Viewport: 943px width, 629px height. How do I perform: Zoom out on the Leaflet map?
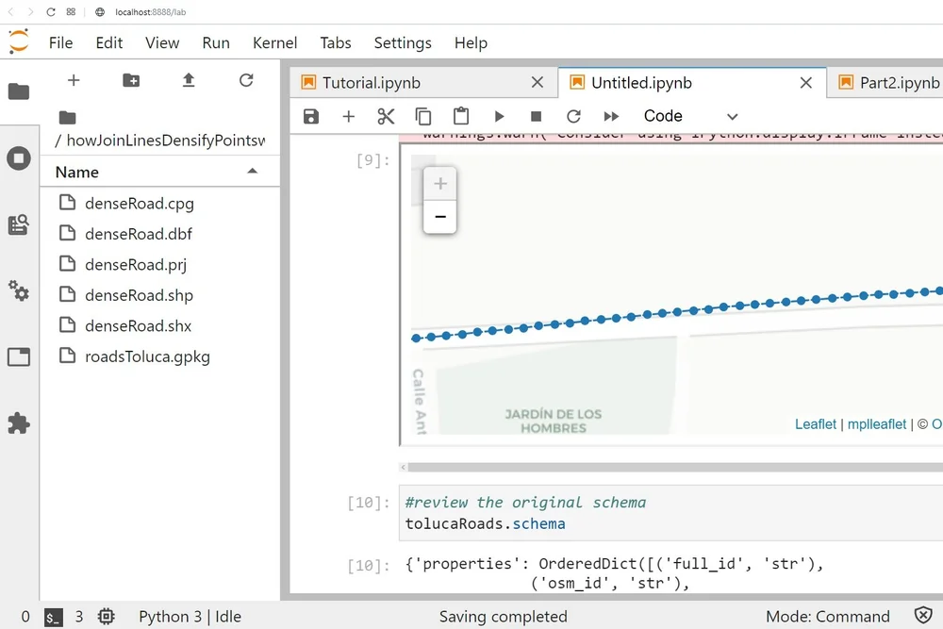(x=440, y=217)
